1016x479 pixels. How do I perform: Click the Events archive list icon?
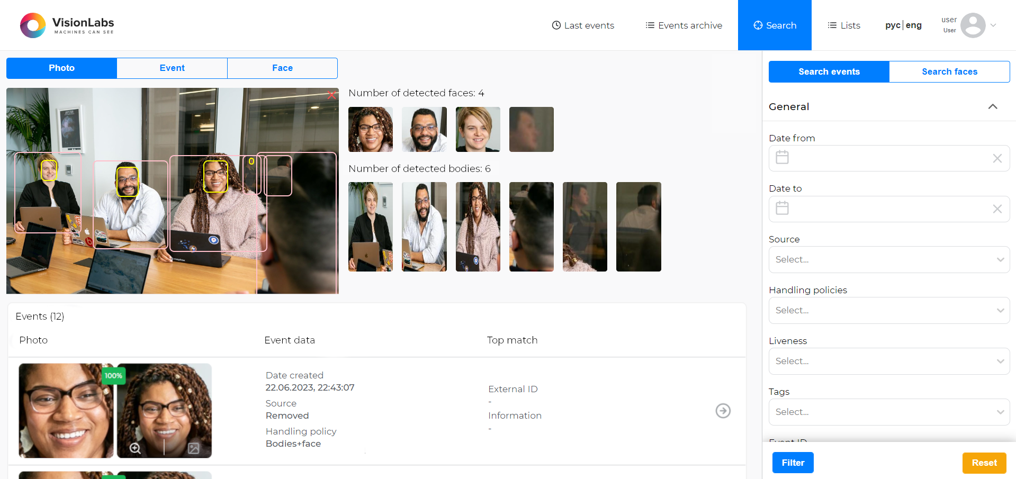pos(649,25)
